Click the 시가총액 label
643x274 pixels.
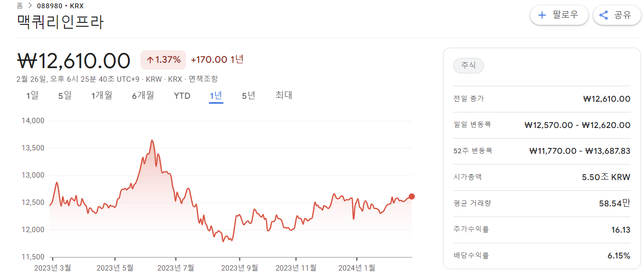468,177
